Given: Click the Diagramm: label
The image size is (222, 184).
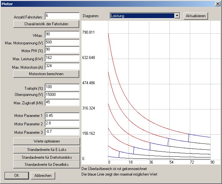Looking at the screenshot, I should [x=91, y=16].
